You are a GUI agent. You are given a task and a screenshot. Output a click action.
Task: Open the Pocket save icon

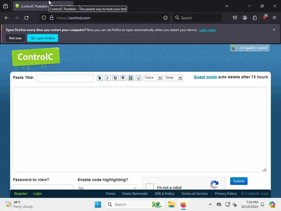(x=235, y=18)
